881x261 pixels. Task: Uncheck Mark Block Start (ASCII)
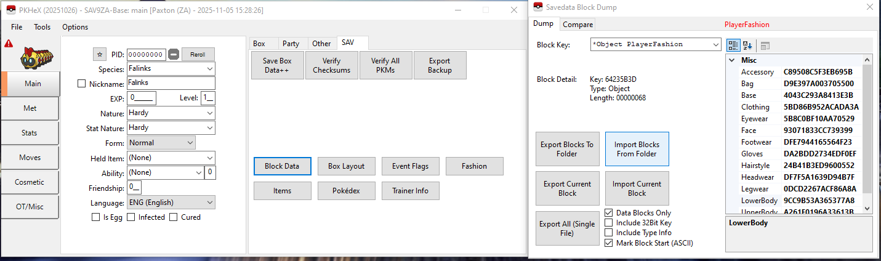click(609, 243)
